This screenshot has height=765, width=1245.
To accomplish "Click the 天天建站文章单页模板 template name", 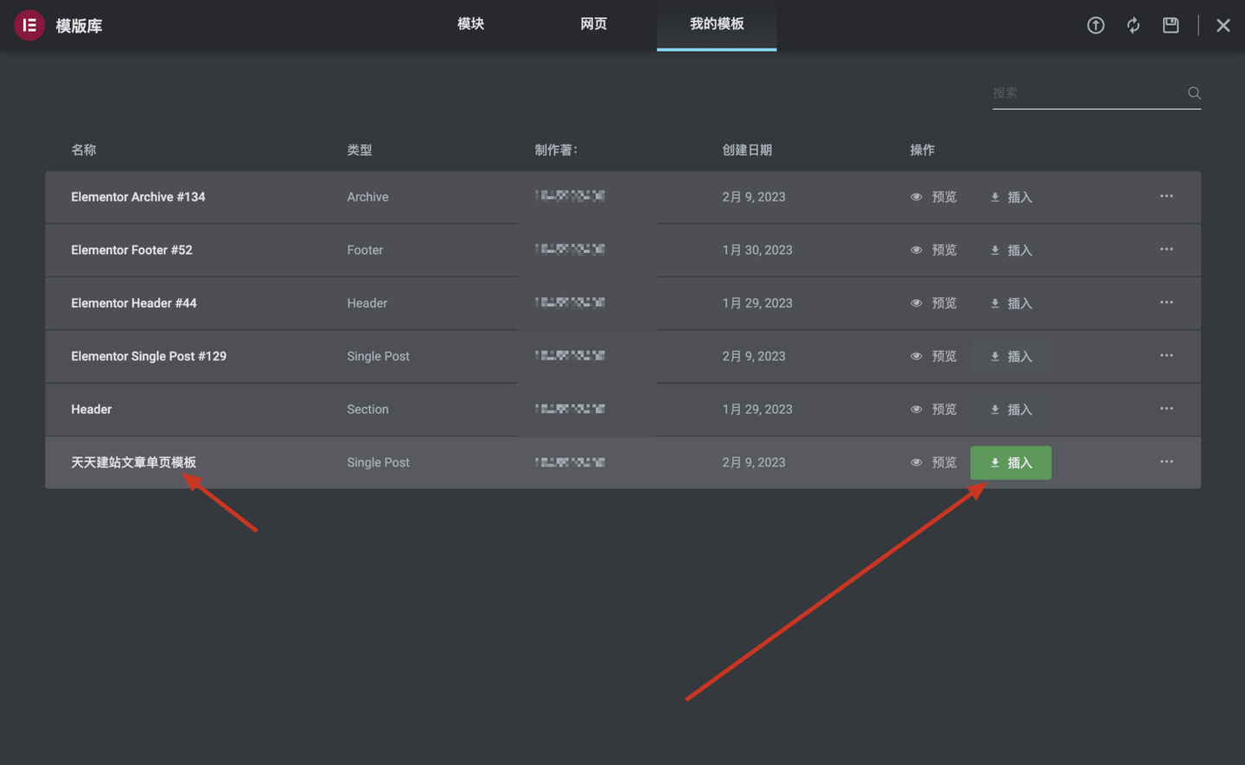I will [133, 462].
